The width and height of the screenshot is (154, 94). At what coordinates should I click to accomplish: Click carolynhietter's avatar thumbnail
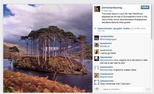pos(97,38)
